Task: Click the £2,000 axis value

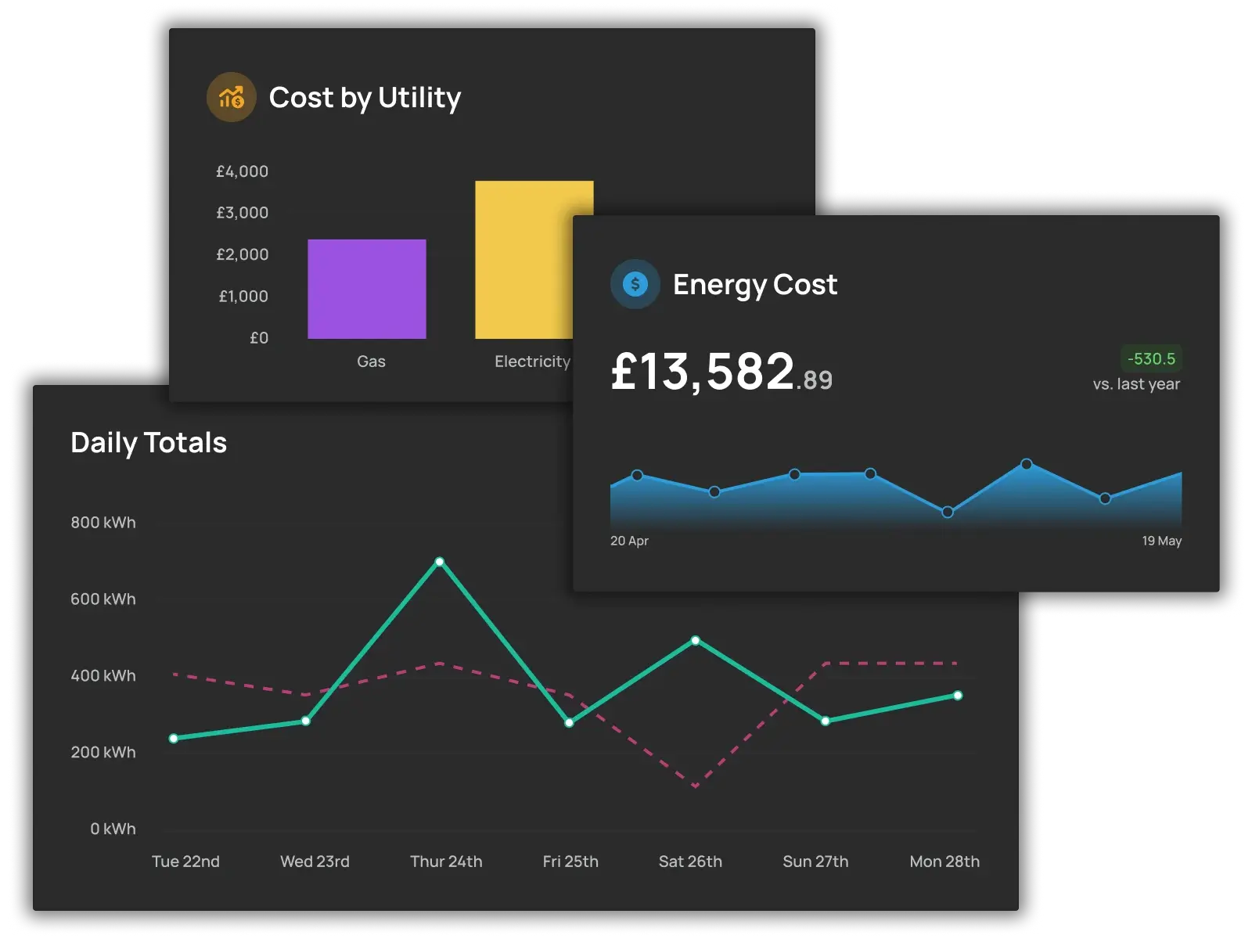Action: coord(242,254)
